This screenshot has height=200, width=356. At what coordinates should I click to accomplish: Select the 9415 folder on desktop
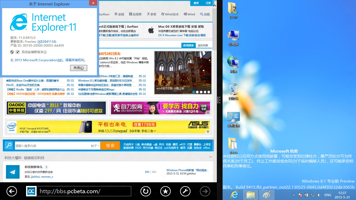[x=233, y=146]
